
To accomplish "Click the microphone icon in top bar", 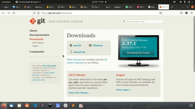I will click(185, 2).
